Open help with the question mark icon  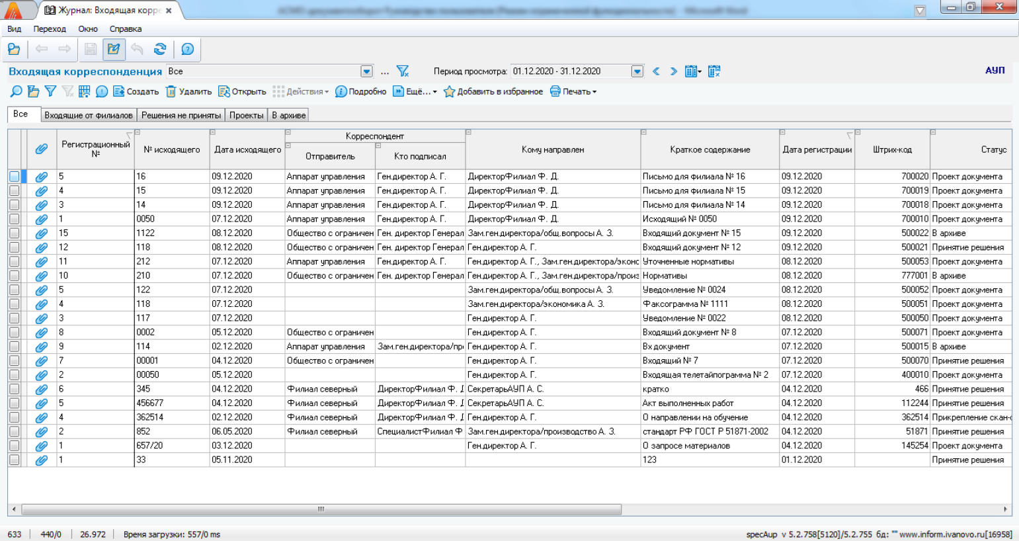[188, 49]
